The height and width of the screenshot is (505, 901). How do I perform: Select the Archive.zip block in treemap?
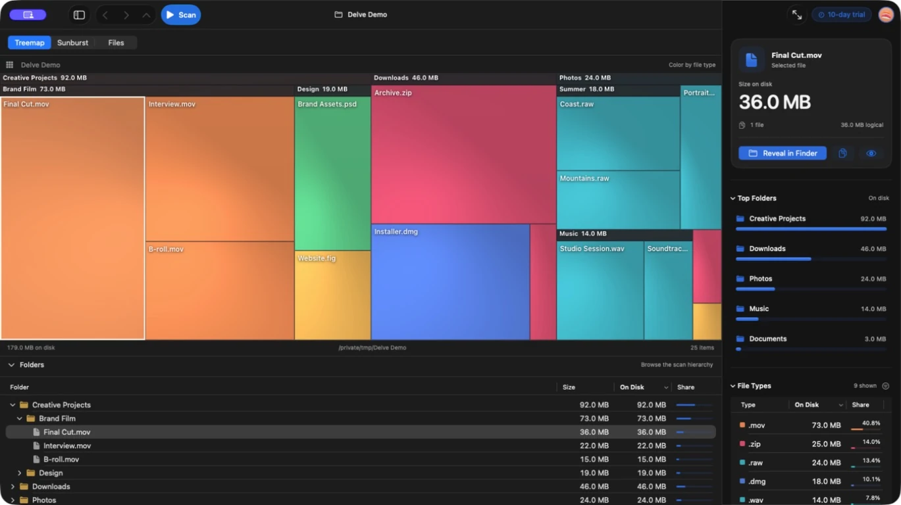tap(463, 155)
